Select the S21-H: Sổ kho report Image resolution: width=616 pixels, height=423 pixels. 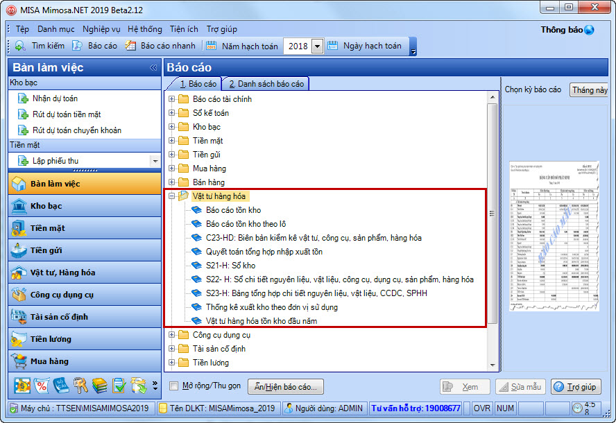(x=230, y=266)
